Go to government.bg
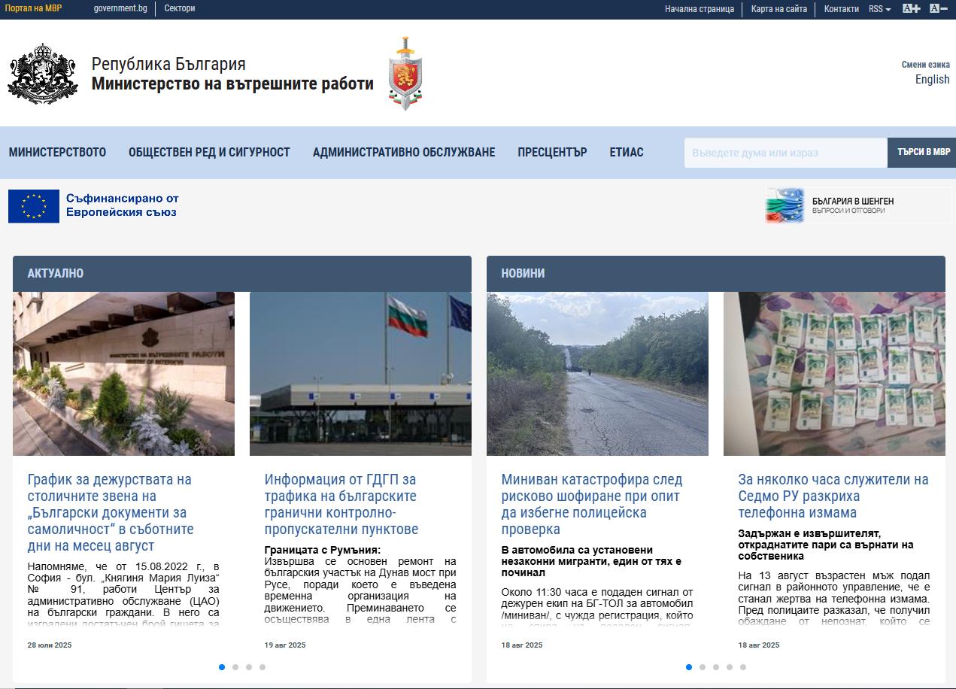 point(120,9)
